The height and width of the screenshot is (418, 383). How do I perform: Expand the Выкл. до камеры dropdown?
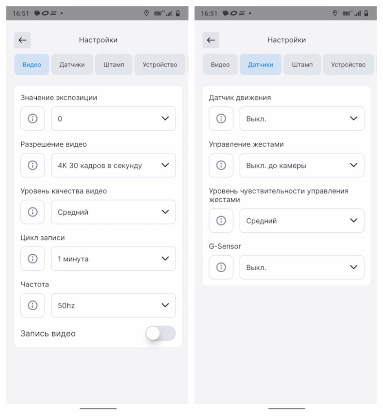[302, 165]
